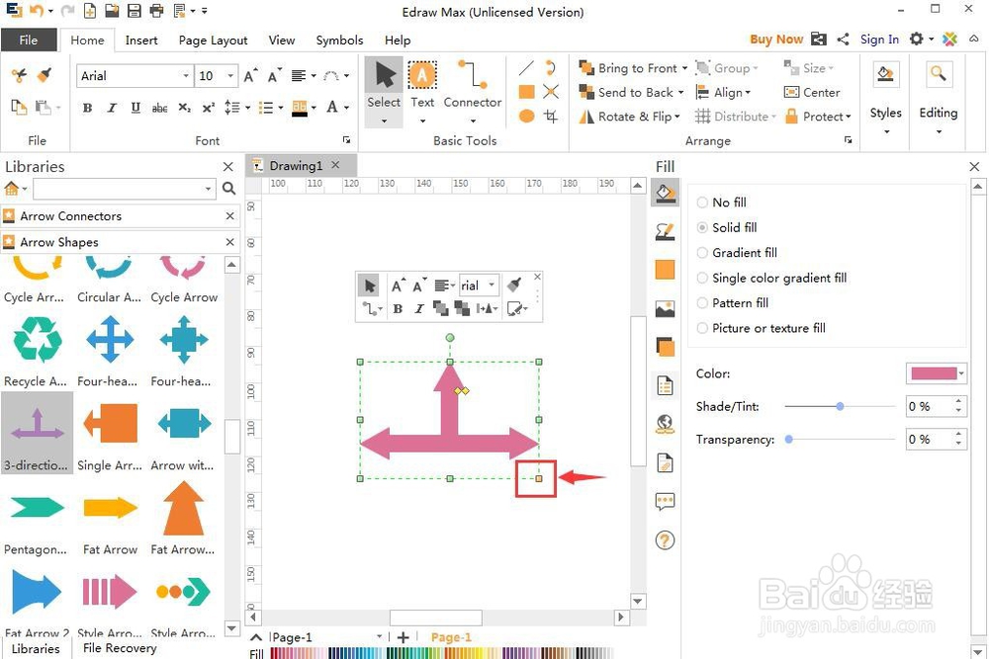Open the Fill Color dropdown
The image size is (989, 659).
point(961,373)
